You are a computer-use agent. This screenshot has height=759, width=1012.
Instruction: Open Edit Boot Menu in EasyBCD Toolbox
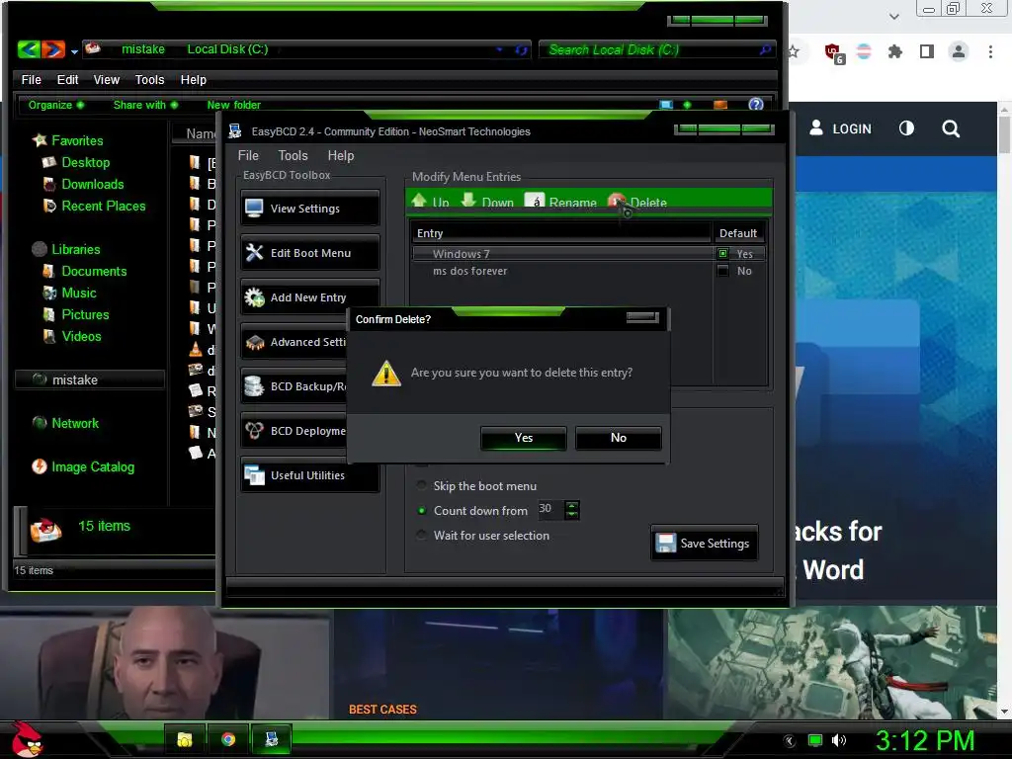[x=309, y=253]
